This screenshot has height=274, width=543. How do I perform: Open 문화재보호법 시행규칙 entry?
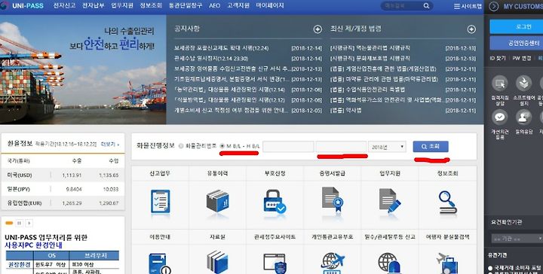(370, 59)
